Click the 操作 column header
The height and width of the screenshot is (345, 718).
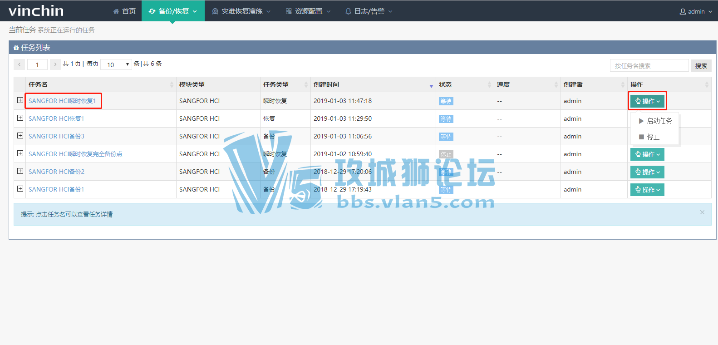(669, 84)
